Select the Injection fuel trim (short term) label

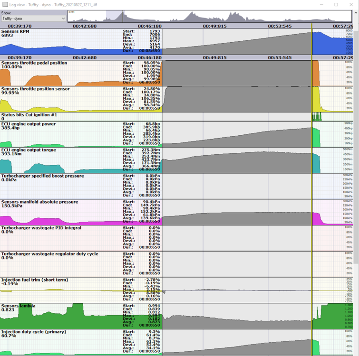[35, 280]
